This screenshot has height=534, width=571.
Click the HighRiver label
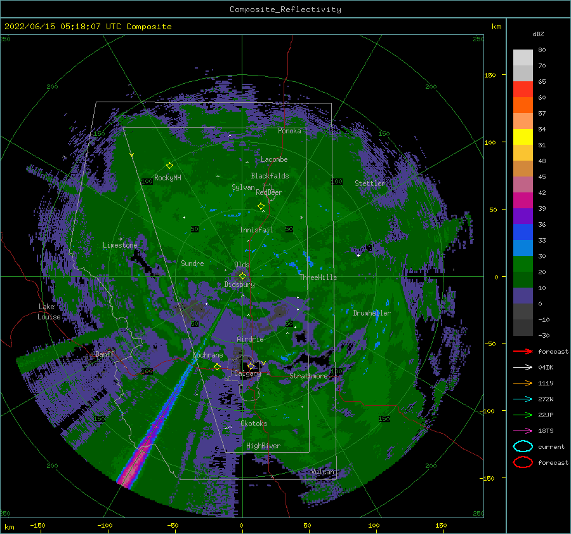click(x=263, y=446)
